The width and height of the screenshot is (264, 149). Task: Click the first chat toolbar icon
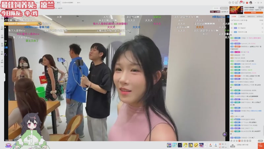point(232,141)
